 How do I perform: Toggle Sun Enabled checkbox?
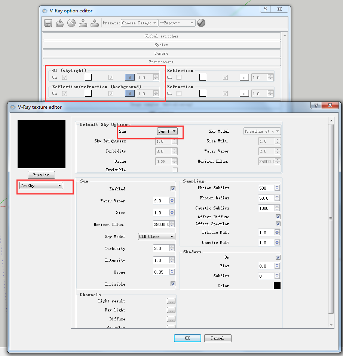tap(173, 188)
